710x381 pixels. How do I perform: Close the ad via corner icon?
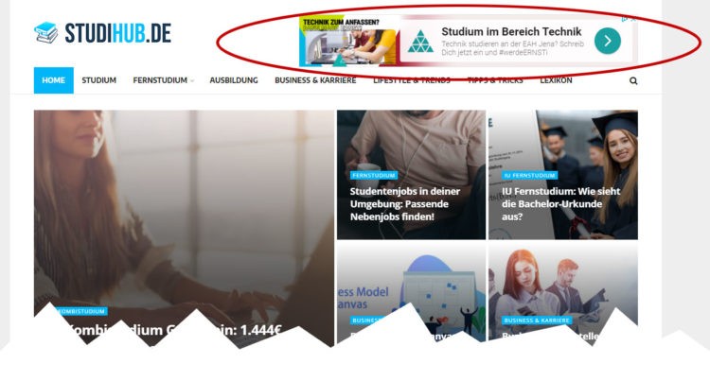(633, 19)
